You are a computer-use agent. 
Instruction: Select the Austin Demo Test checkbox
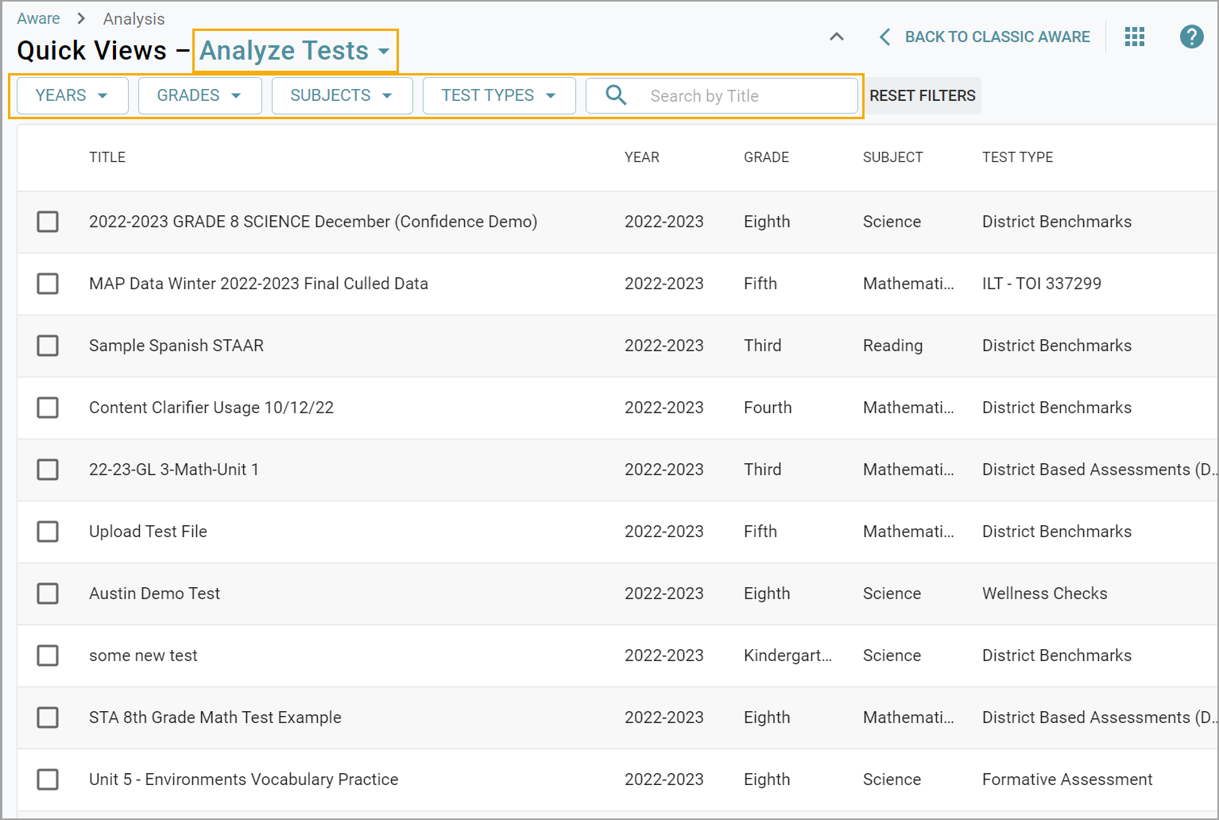pyautogui.click(x=48, y=594)
